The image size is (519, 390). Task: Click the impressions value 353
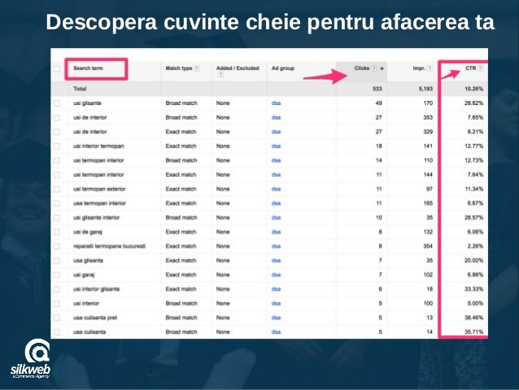(428, 117)
